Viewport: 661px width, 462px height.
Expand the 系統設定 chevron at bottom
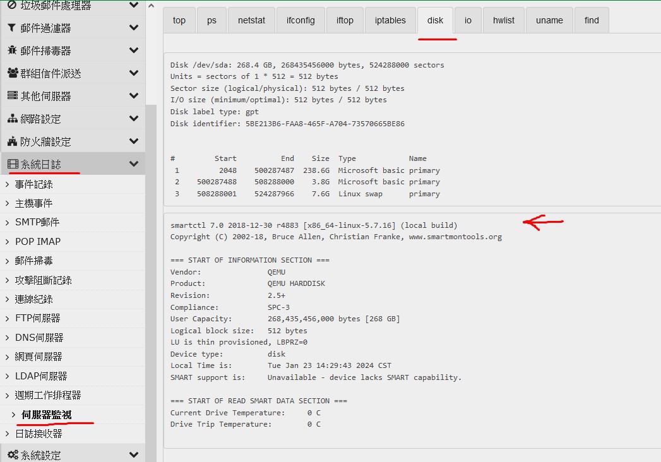(133, 454)
